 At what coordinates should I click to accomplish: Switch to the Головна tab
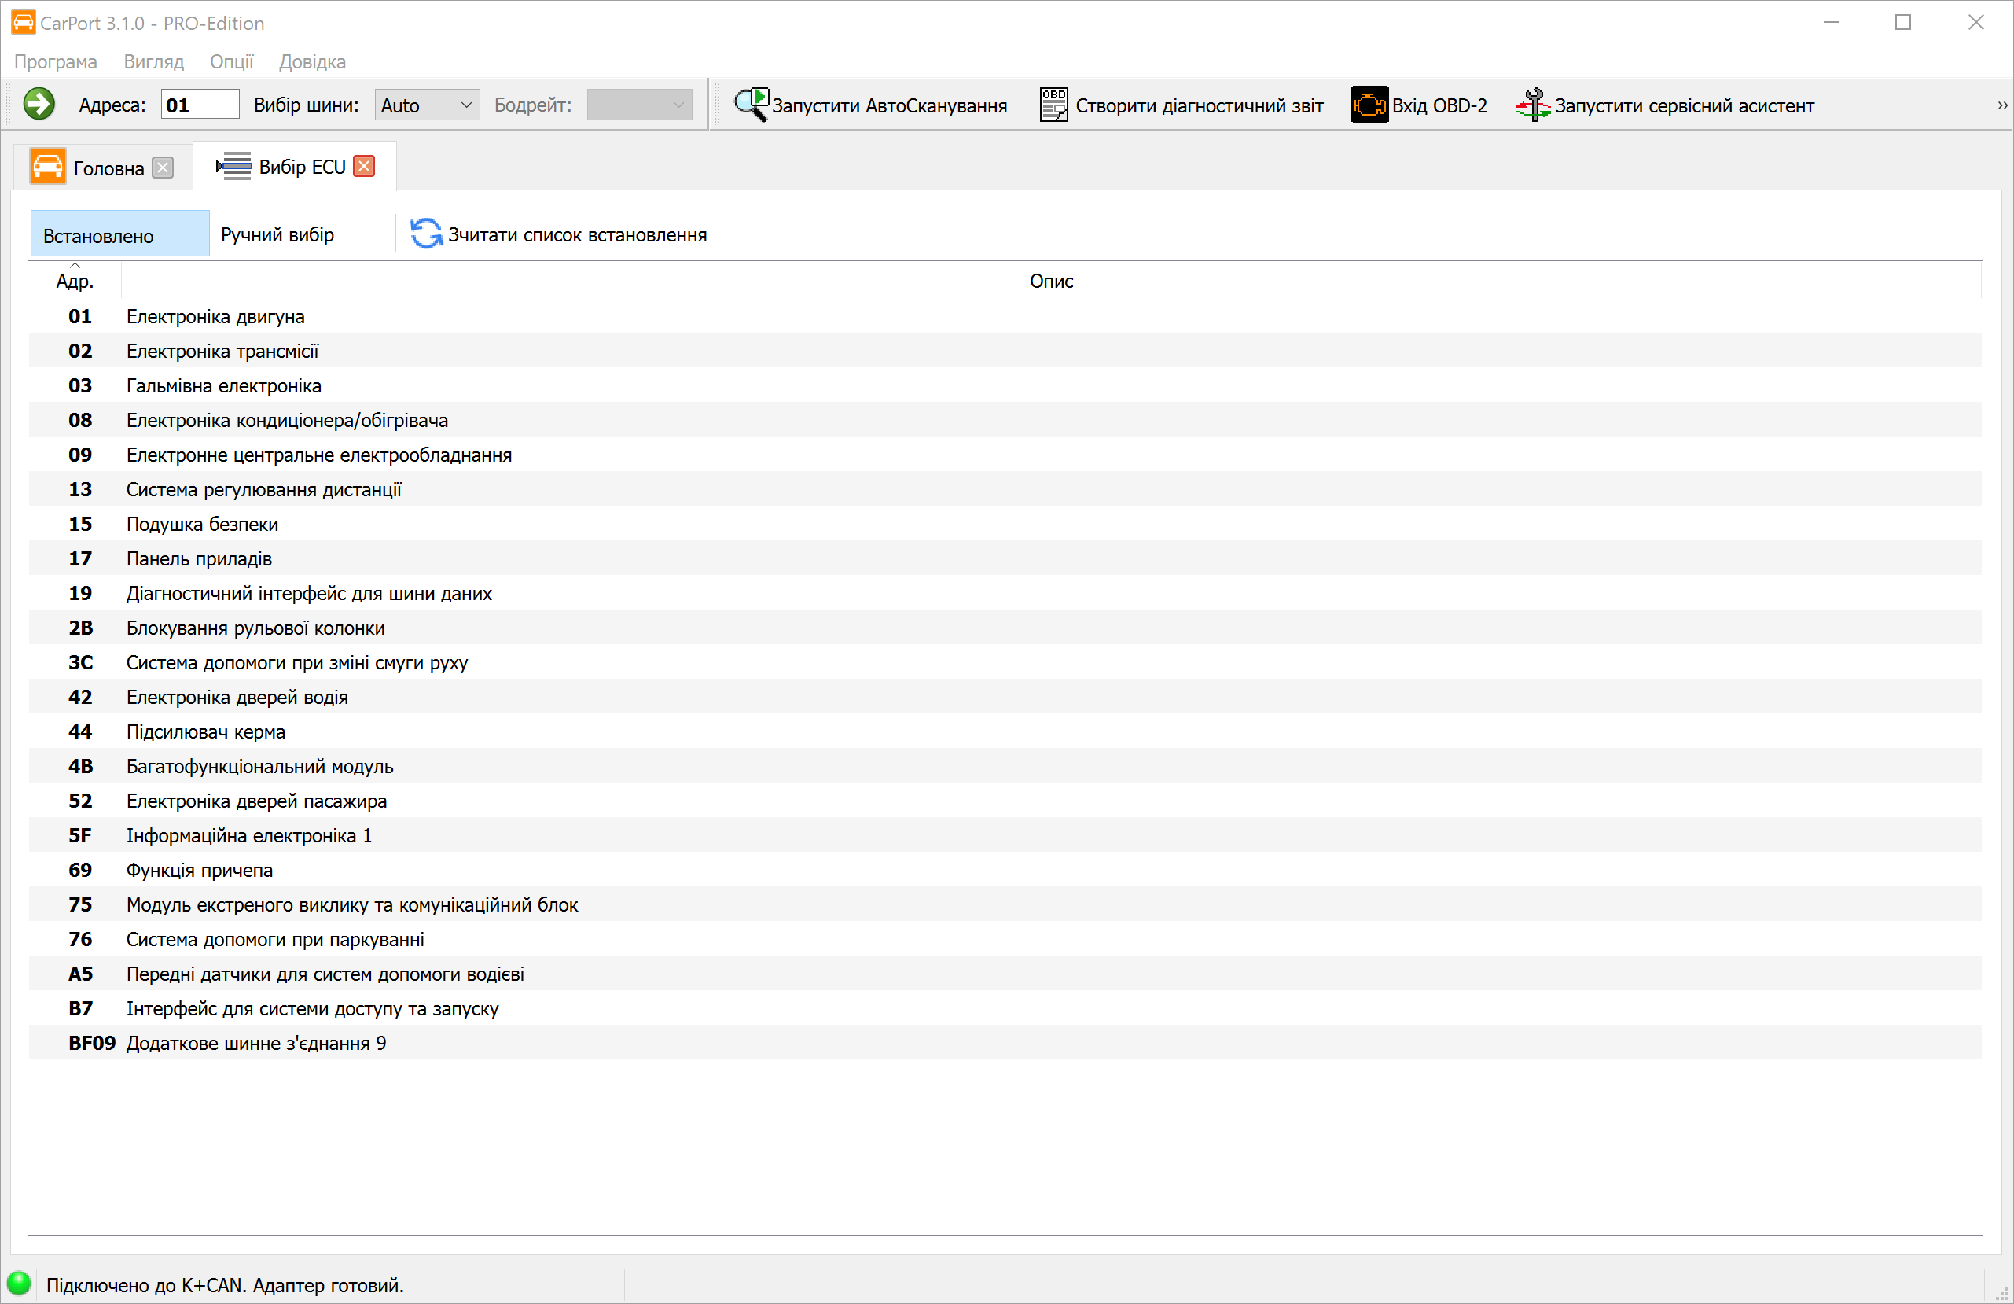(x=108, y=168)
